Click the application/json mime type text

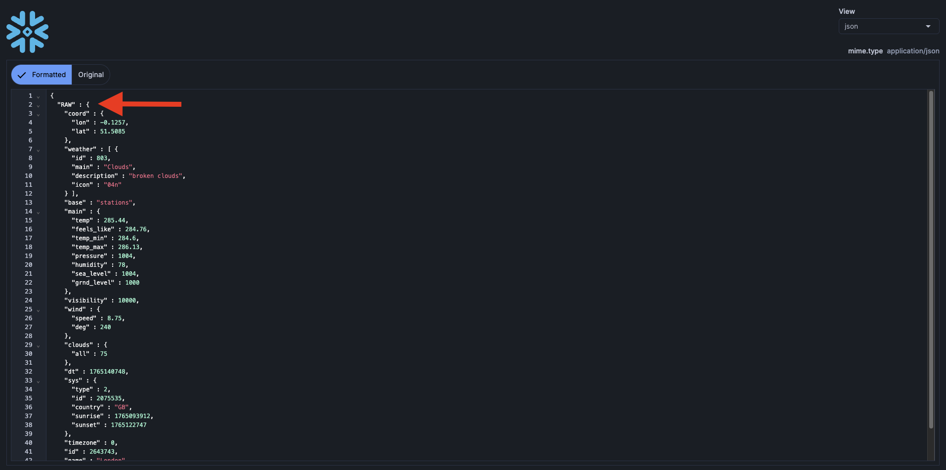pos(913,51)
